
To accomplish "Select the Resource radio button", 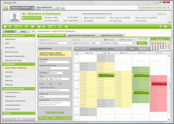I will 105,40.
